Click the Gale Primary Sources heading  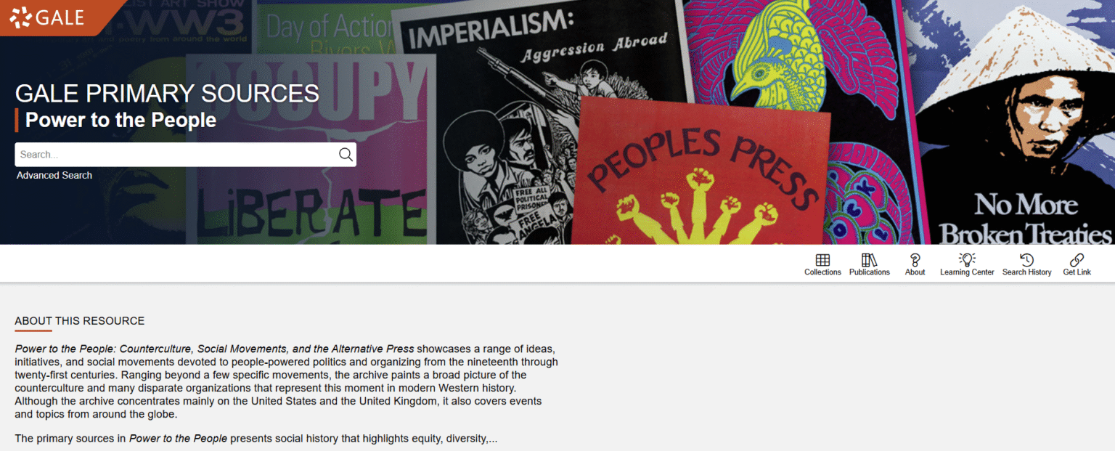[x=167, y=94]
